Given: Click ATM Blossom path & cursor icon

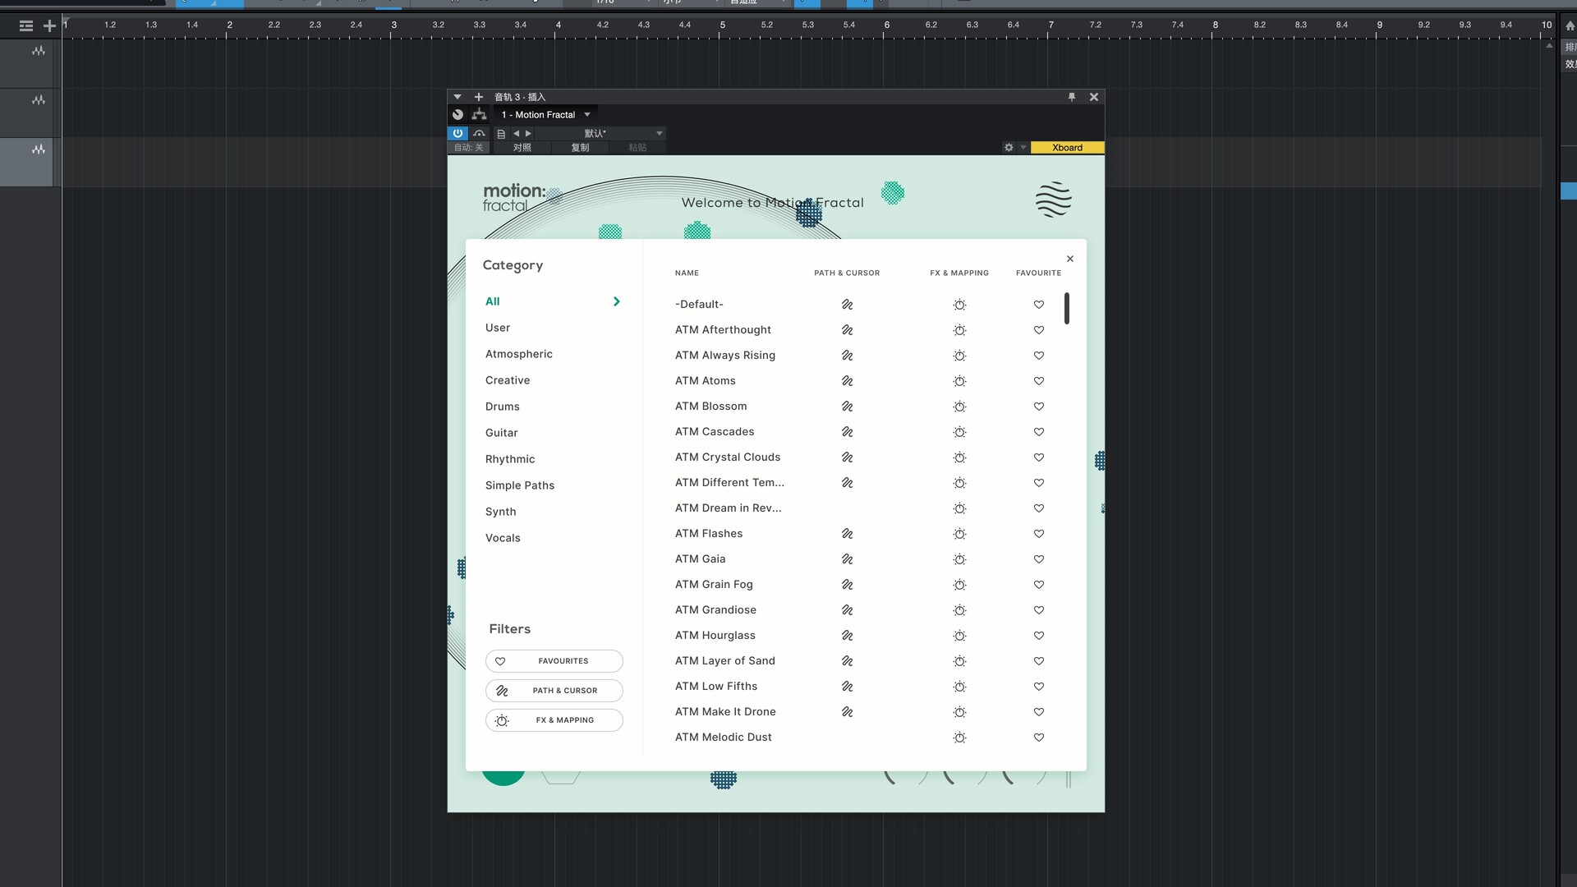Looking at the screenshot, I should [x=848, y=407].
